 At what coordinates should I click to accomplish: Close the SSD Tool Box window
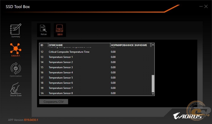[206, 6]
